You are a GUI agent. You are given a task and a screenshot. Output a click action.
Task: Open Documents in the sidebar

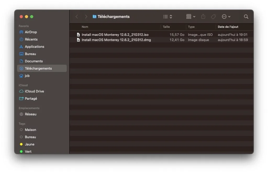point(42,61)
